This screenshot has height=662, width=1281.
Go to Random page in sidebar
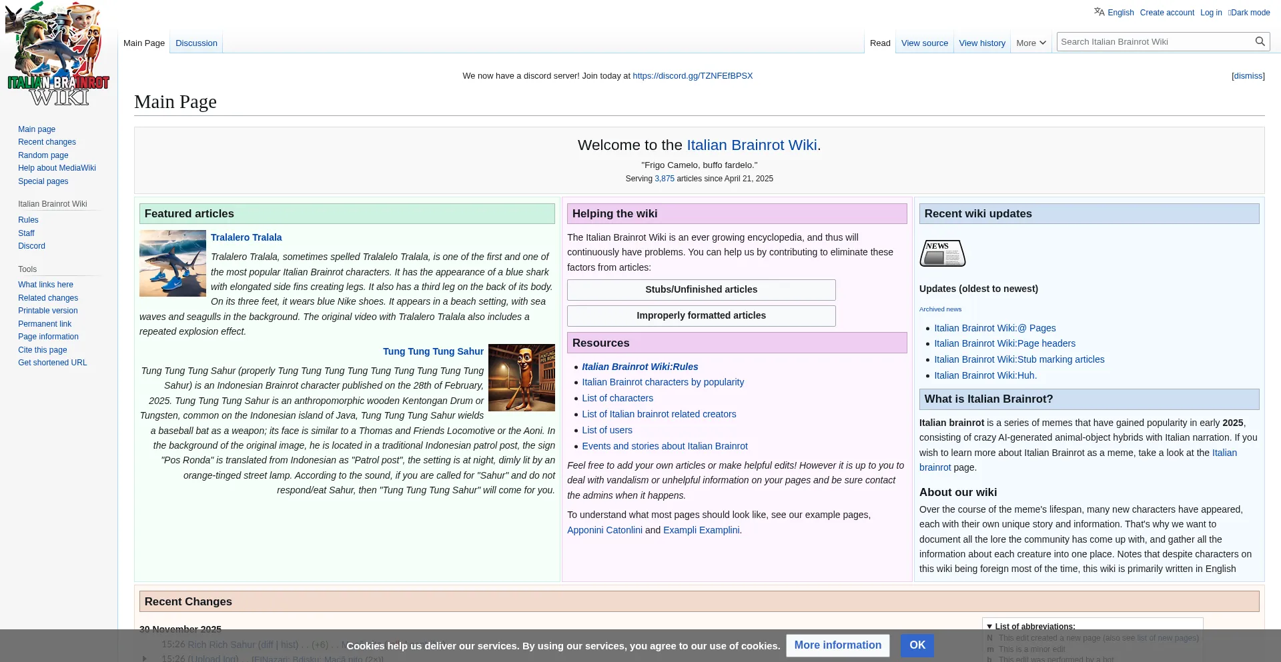tap(43, 155)
